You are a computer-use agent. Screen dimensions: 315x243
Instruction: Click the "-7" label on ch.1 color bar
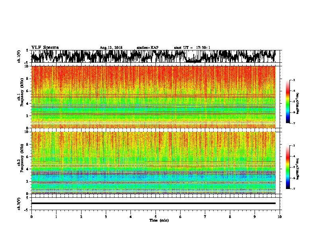(x=294, y=123)
